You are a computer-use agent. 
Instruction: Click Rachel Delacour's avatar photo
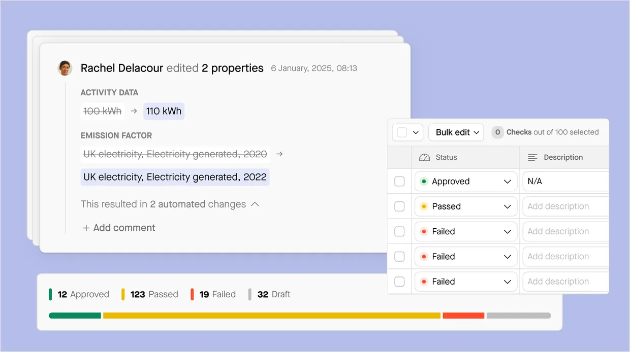point(65,68)
